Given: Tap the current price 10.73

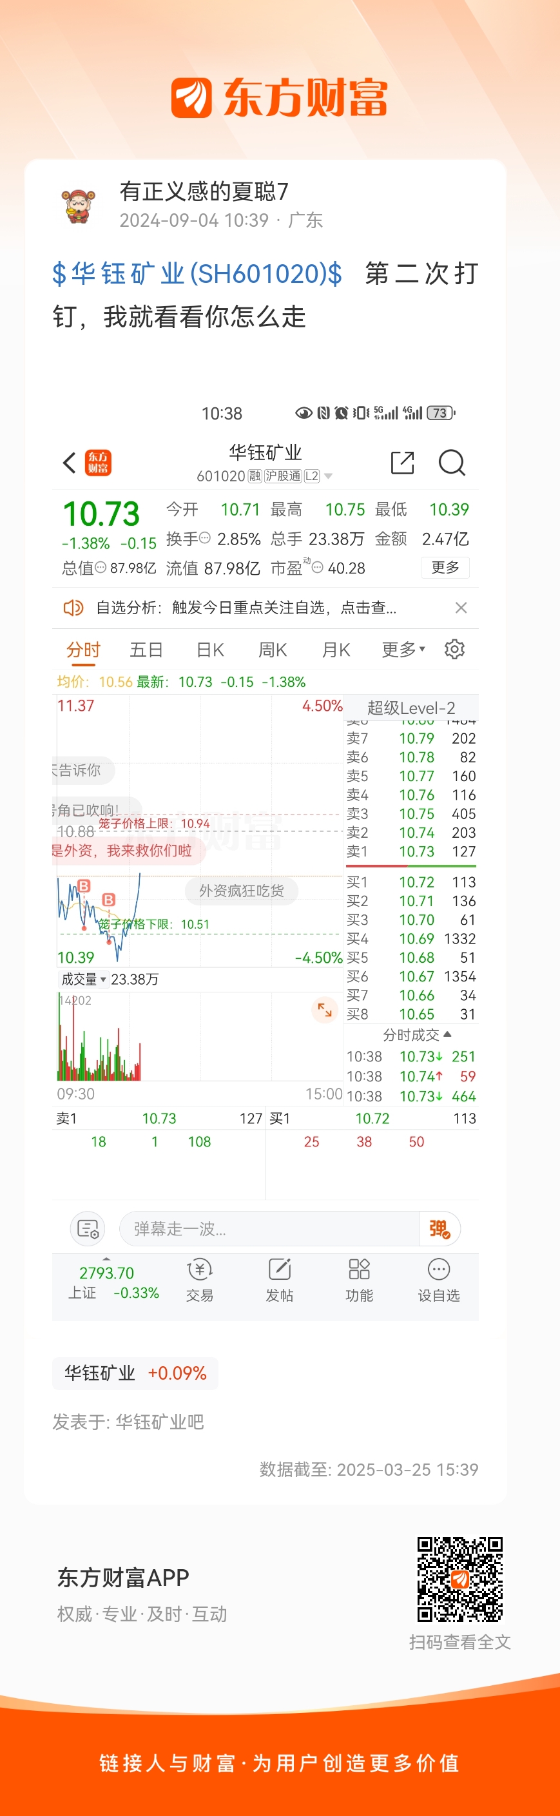Looking at the screenshot, I should (x=102, y=513).
